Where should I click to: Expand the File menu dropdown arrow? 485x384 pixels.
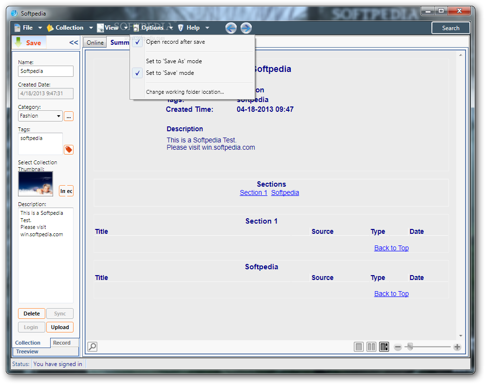click(40, 28)
